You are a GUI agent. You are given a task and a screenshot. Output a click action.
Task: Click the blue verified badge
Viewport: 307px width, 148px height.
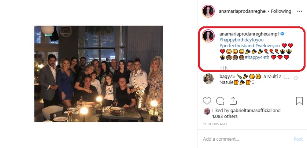point(282,34)
